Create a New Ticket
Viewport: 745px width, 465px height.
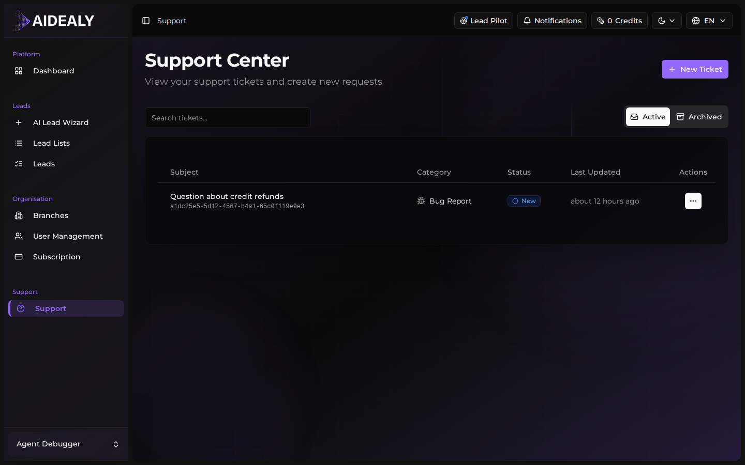click(x=695, y=69)
